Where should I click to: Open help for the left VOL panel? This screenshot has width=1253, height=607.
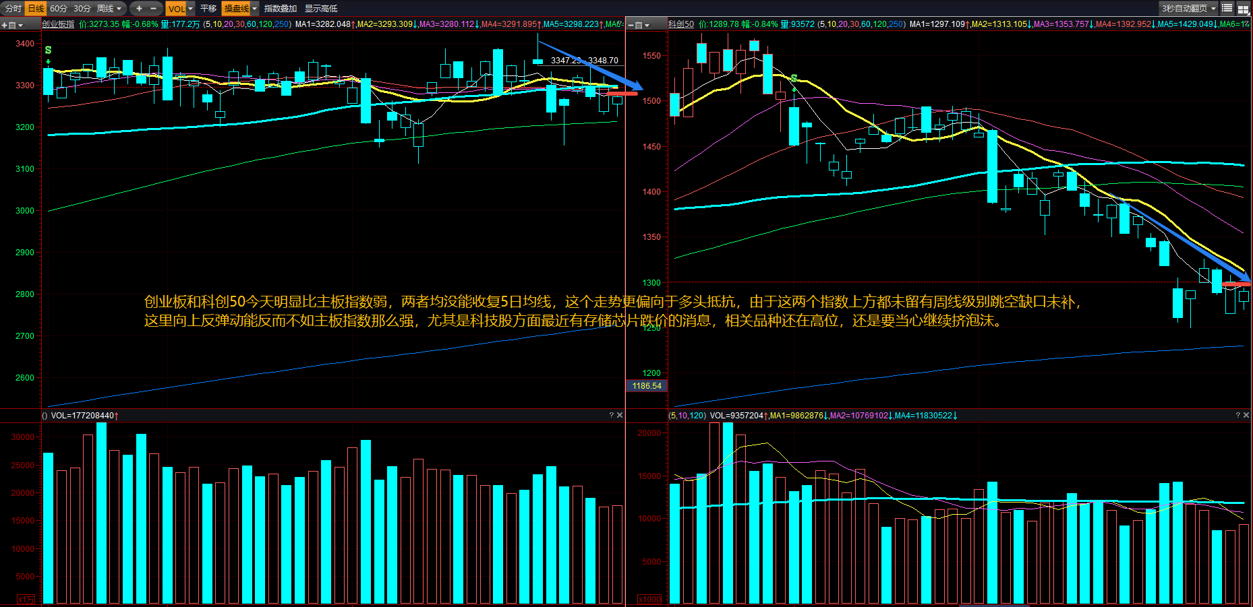612,416
